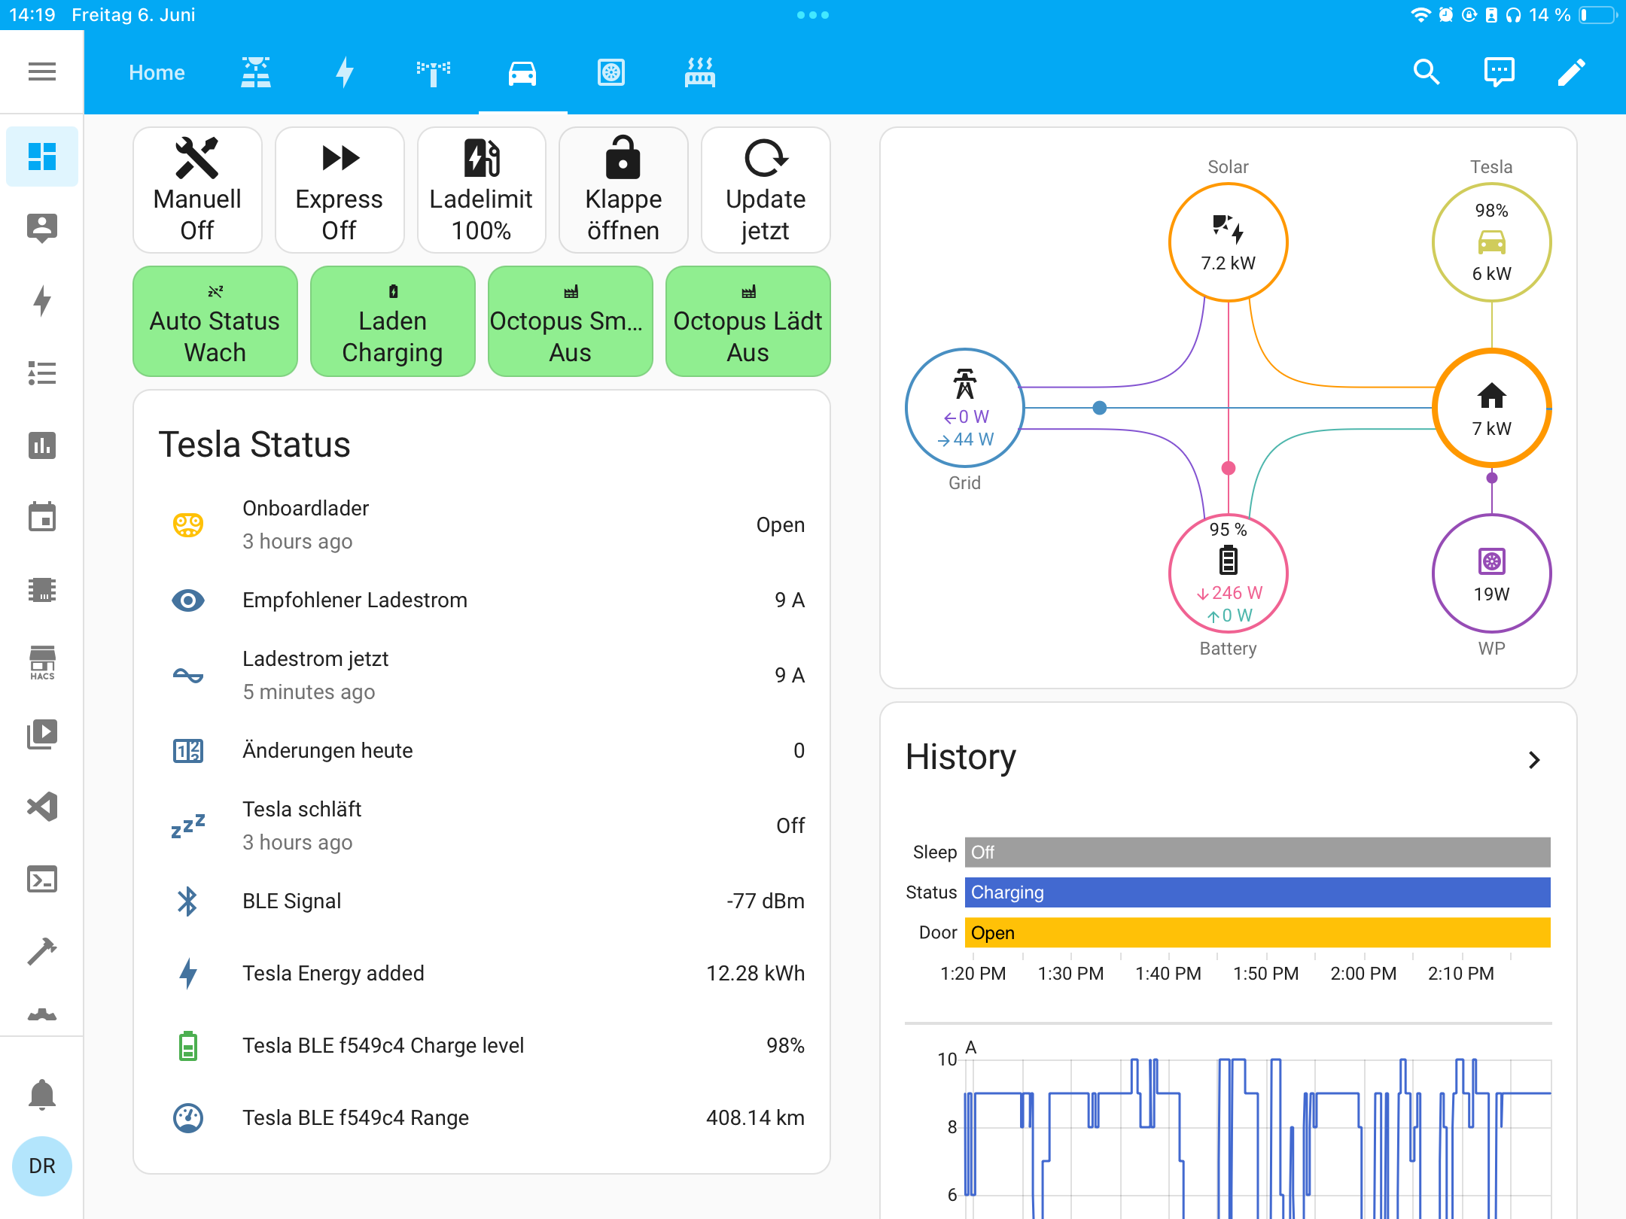Toggle the Laden Charging switch
This screenshot has height=1219, width=1626.
pyautogui.click(x=392, y=321)
